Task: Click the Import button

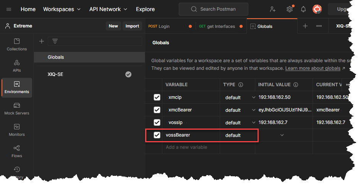Action: click(x=132, y=26)
